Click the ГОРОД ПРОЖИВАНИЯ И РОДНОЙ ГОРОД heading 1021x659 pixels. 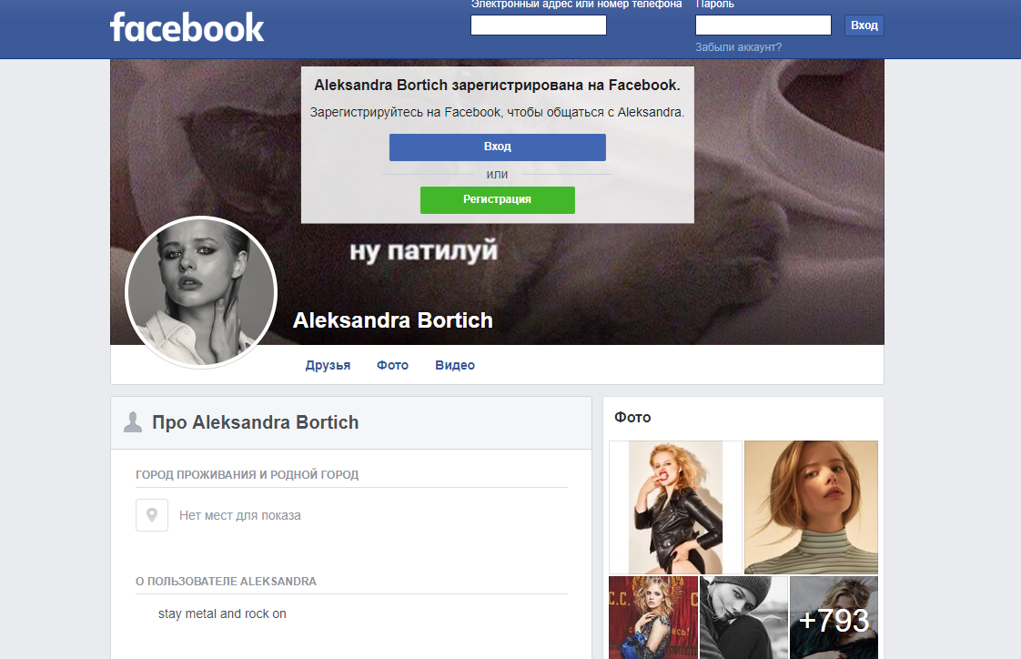tap(247, 475)
